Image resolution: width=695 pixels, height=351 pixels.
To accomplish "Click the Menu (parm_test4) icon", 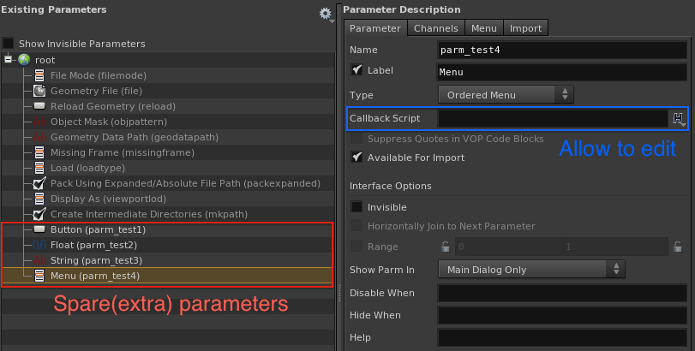I will coord(39,276).
